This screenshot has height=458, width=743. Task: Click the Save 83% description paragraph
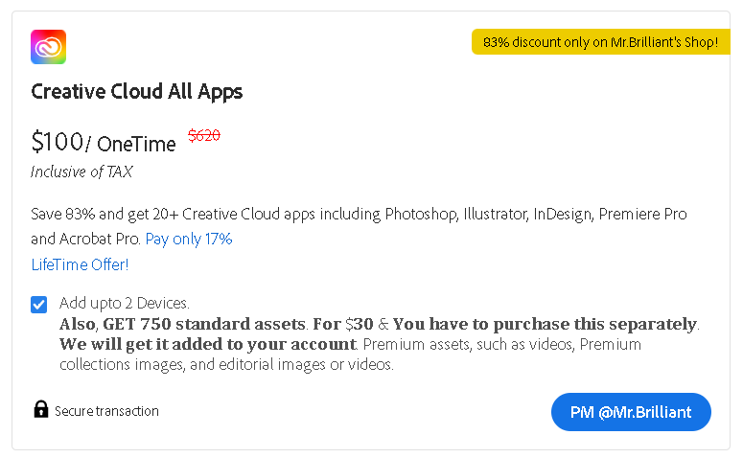click(x=359, y=226)
